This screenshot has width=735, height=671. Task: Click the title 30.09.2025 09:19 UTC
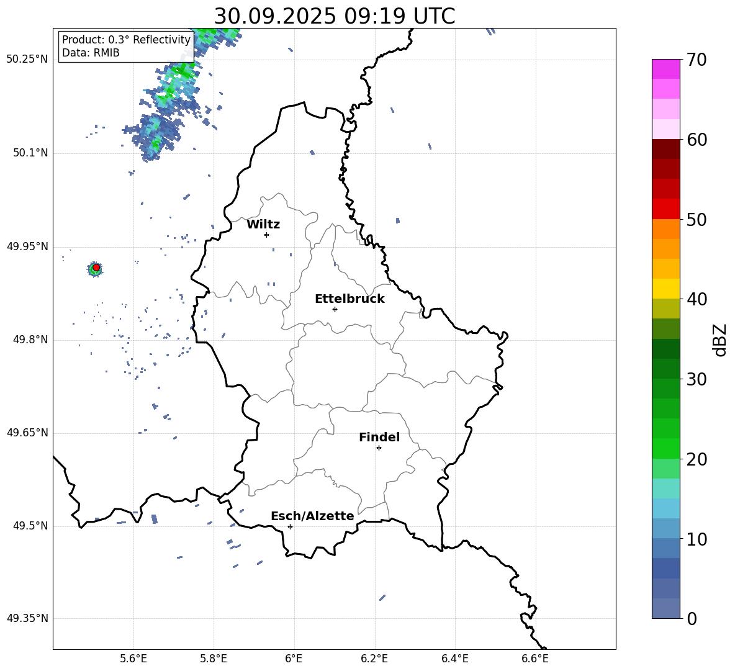click(335, 16)
